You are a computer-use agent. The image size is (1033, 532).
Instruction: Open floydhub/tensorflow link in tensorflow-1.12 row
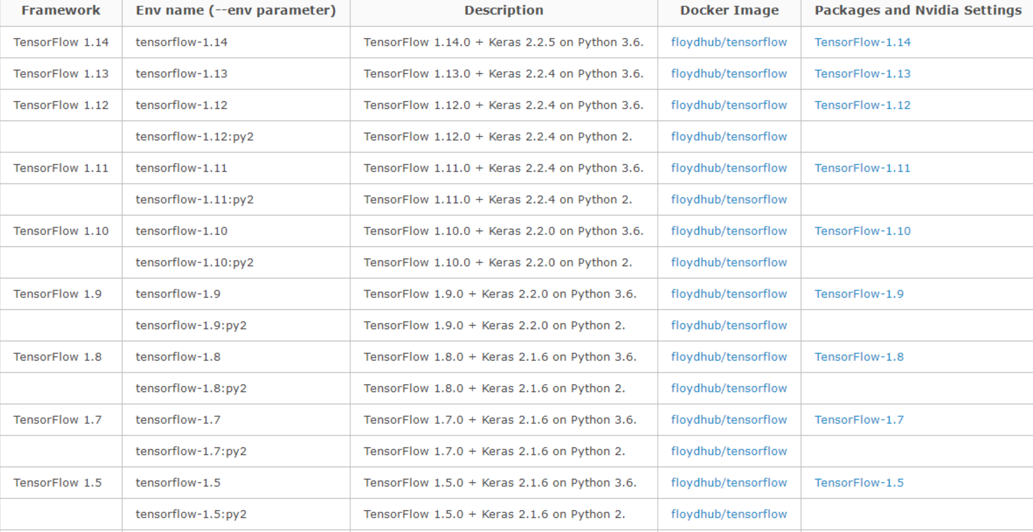(x=729, y=105)
